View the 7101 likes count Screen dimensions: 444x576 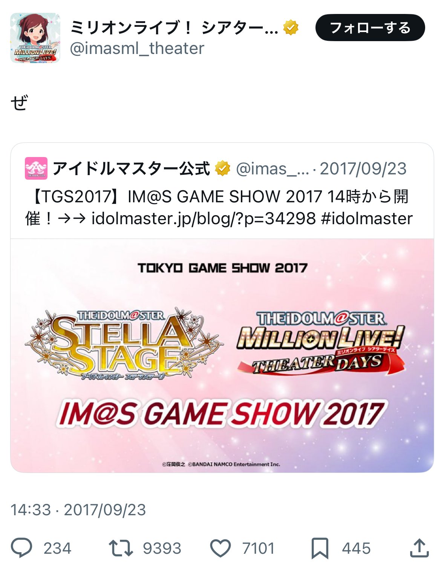[x=259, y=548]
